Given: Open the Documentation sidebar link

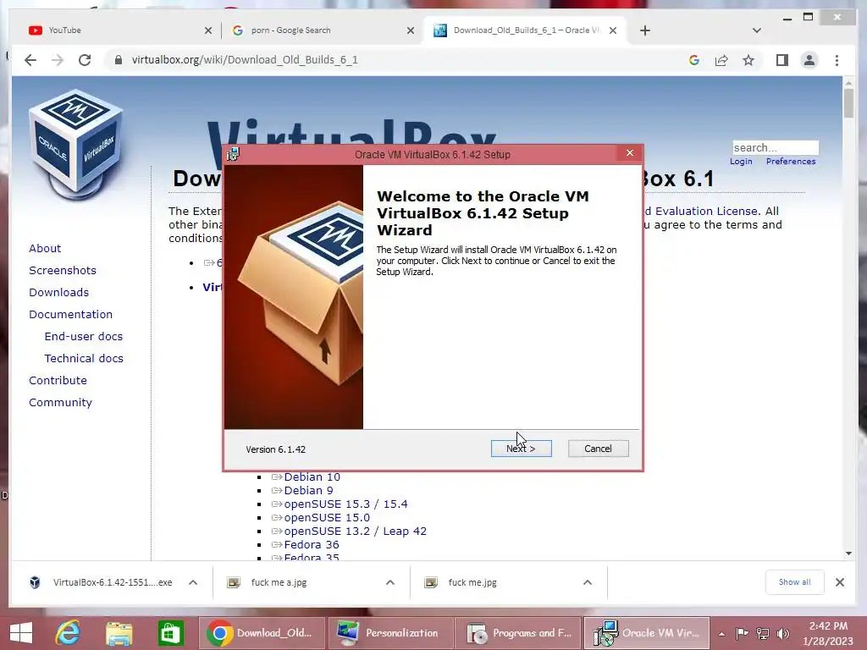Looking at the screenshot, I should point(71,314).
